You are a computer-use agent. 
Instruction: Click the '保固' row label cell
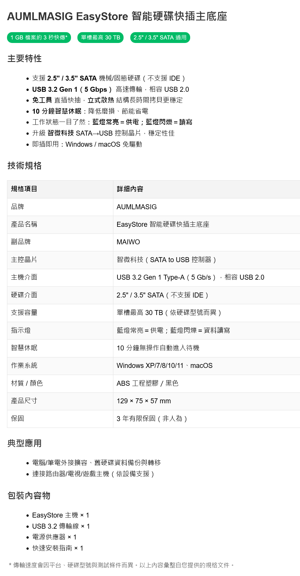pyautogui.click(x=60, y=419)
